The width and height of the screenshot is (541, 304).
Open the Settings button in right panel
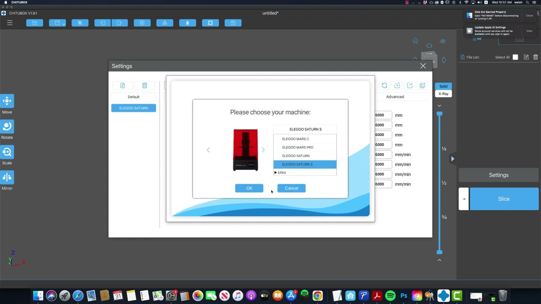click(x=499, y=175)
